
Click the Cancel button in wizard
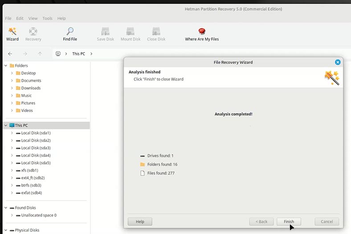click(327, 222)
